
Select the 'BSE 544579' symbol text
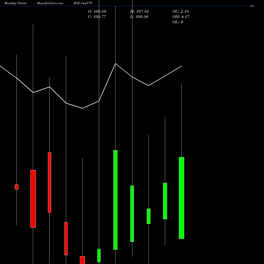coord(83,3)
